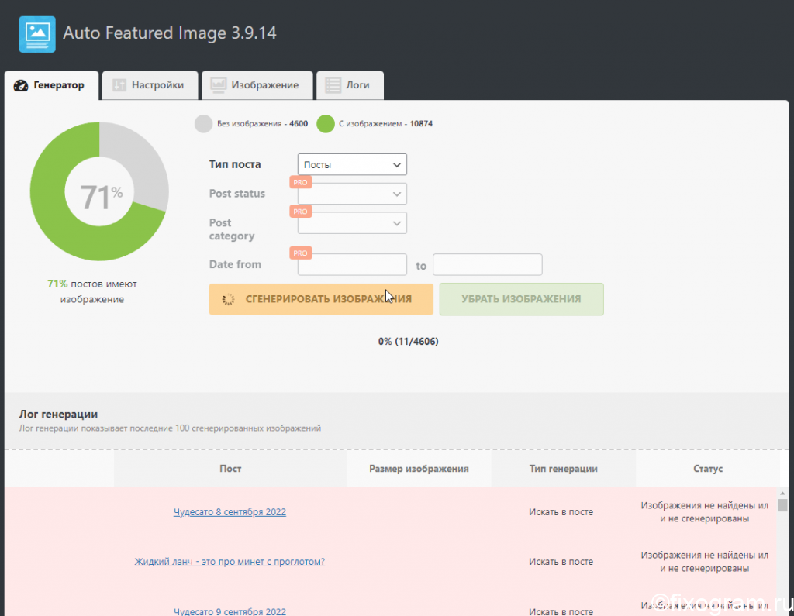Click the Изображение tab picture icon

click(x=218, y=85)
